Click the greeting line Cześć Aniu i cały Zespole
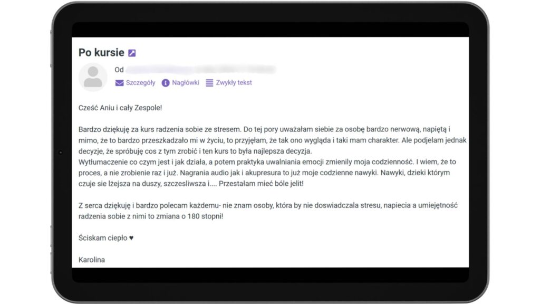 coord(120,108)
